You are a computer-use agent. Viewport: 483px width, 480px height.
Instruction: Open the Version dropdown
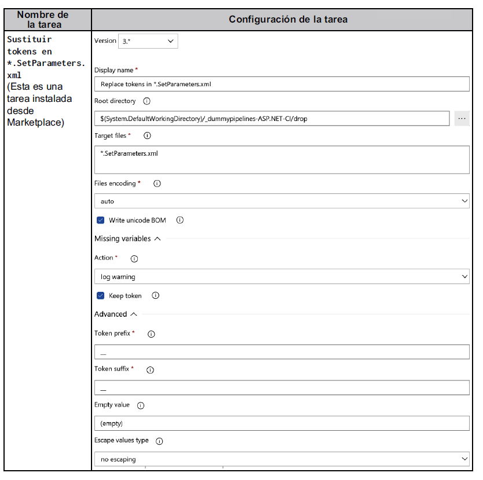coord(148,41)
